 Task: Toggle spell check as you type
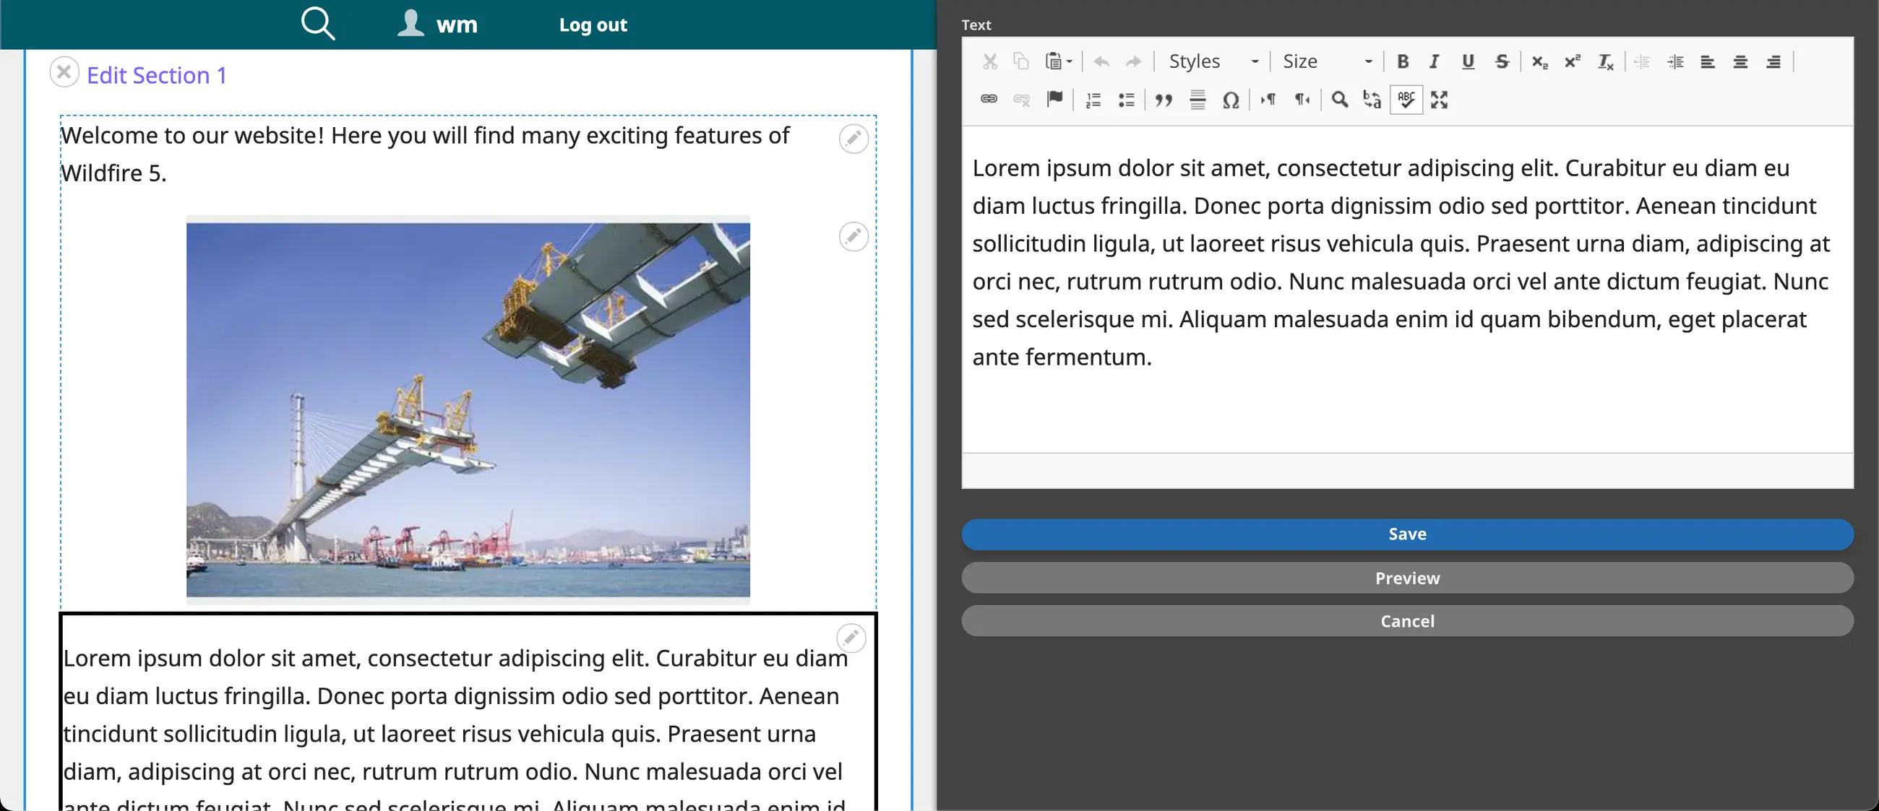(x=1406, y=100)
